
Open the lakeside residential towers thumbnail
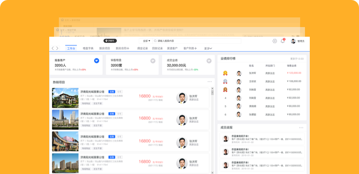click(65, 163)
